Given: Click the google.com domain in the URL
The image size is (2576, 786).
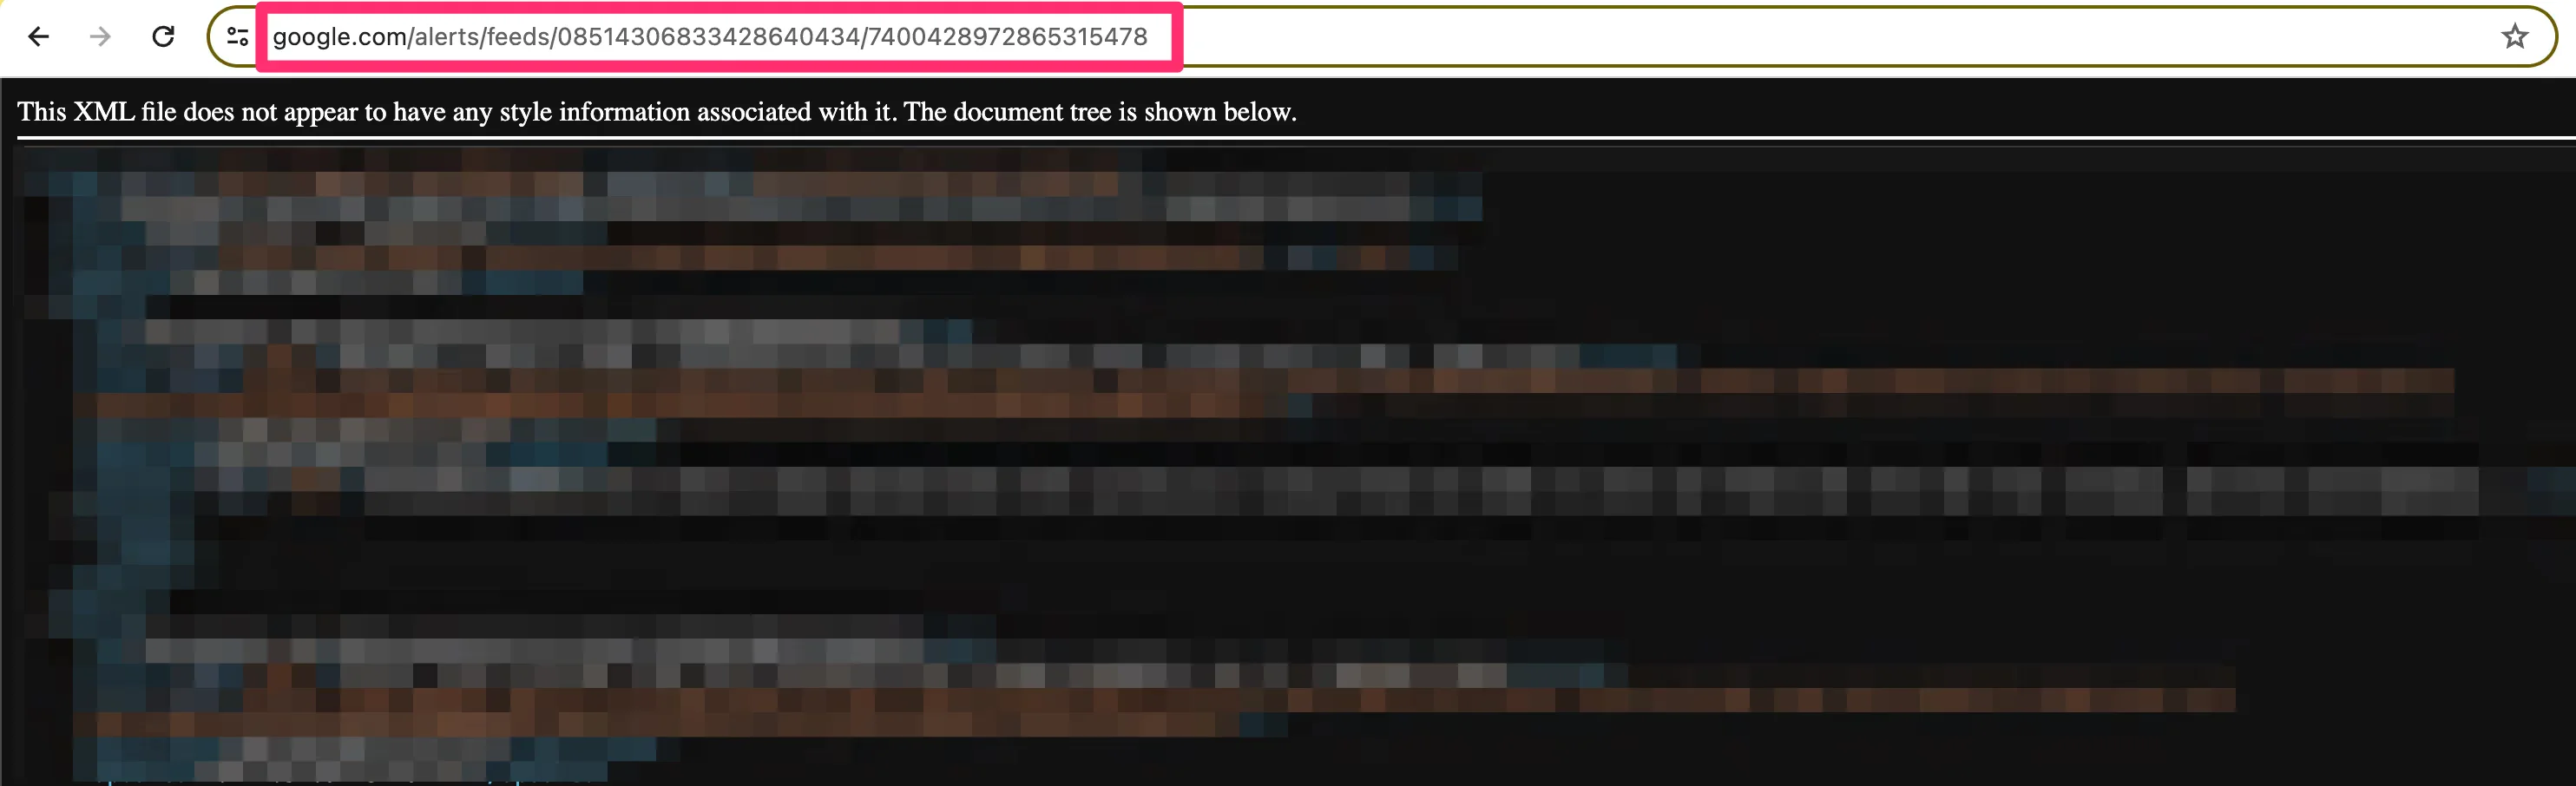Looking at the screenshot, I should (340, 37).
